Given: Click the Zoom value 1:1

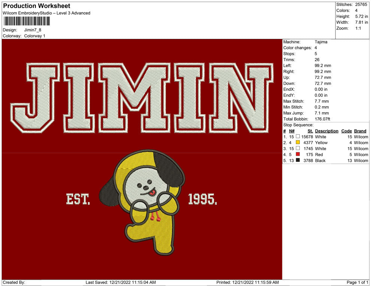Looking at the screenshot, I should tap(358, 28).
